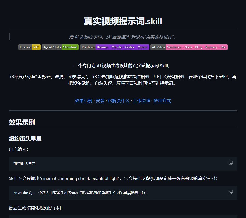The image size is (246, 218).
Task: Click the bold 一个专门为 AI 视频生成 sentence
Action: click(x=122, y=66)
